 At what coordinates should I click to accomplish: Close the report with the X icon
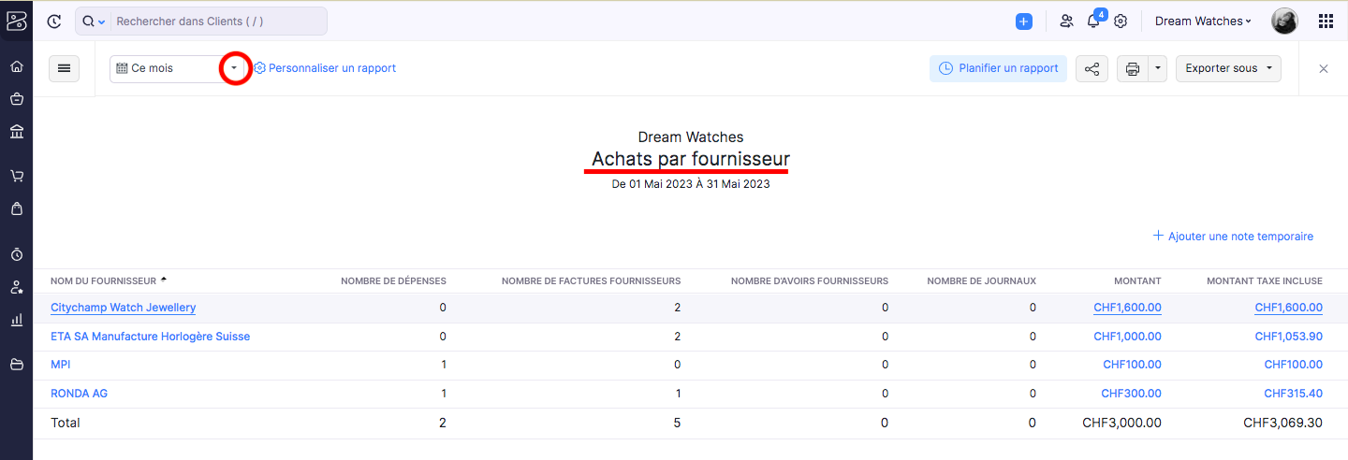[1324, 68]
